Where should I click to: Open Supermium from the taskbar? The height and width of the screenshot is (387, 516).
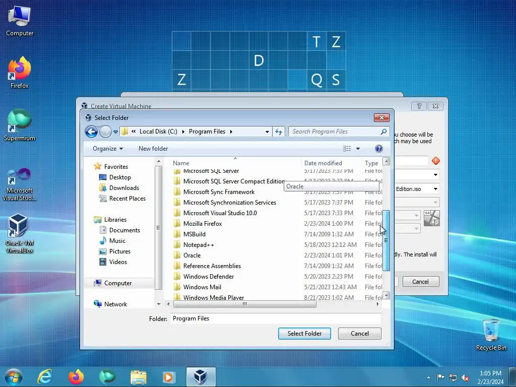pyautogui.click(x=107, y=377)
